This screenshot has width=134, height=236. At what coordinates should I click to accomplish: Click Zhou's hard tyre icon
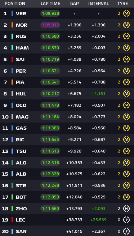coord(126,209)
